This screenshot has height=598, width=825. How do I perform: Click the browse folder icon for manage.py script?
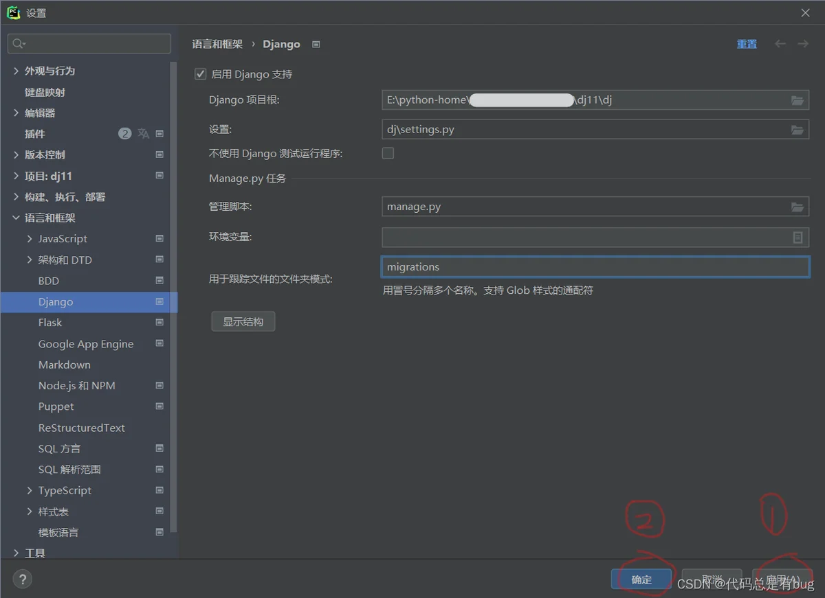coord(797,207)
